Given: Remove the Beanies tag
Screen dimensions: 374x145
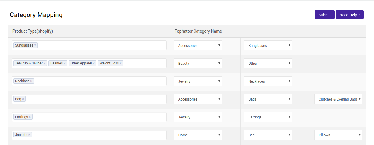Looking at the screenshot, I should (65, 63).
